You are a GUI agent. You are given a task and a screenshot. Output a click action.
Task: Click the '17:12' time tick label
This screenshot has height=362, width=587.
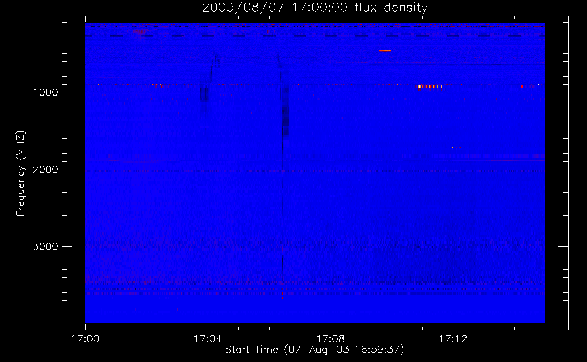tap(453, 339)
